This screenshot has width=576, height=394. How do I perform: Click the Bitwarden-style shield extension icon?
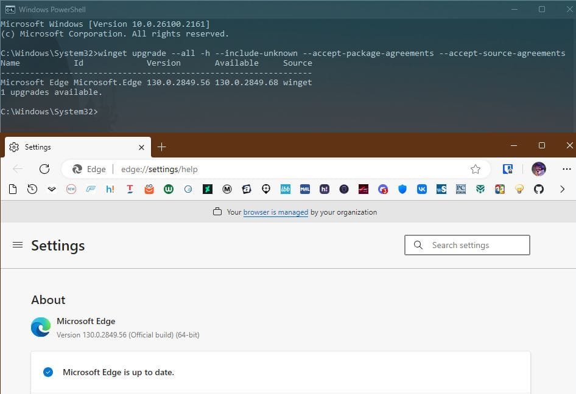[x=508, y=169]
